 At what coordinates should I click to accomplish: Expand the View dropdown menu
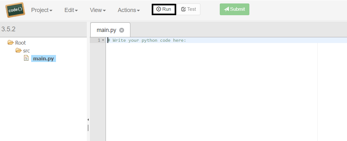pyautogui.click(x=98, y=10)
